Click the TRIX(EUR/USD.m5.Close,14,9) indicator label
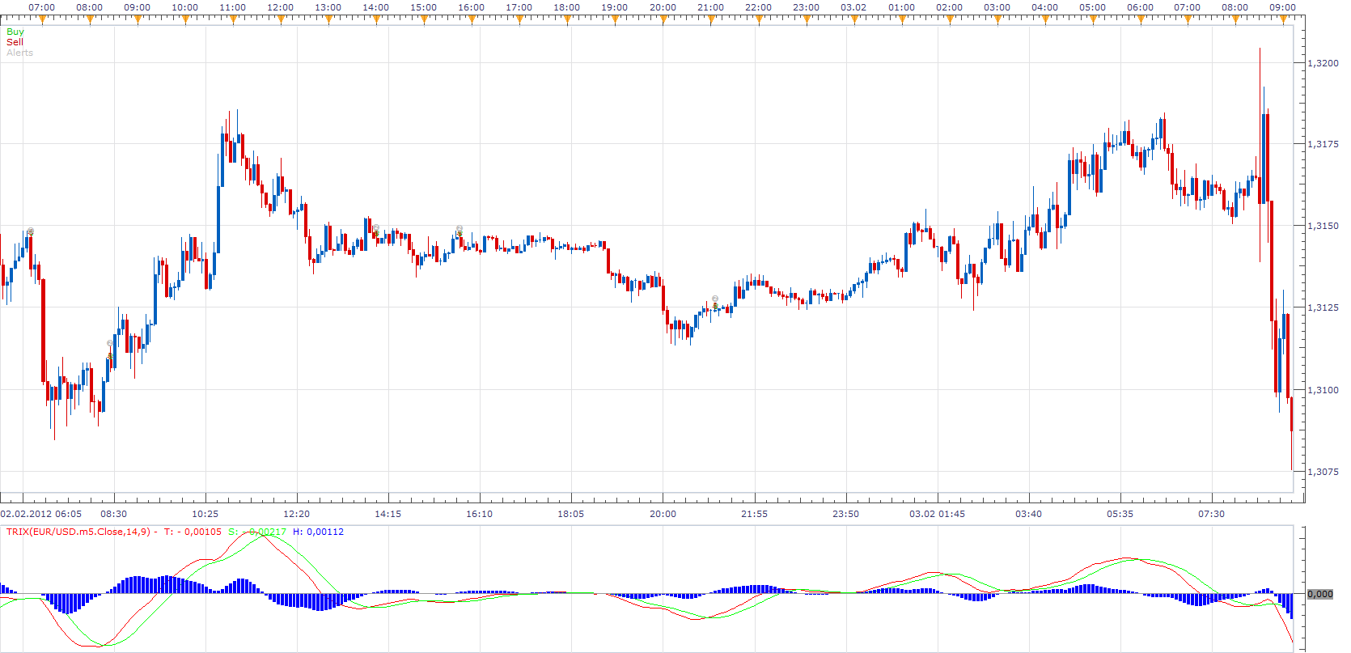1351x653 pixels. tap(78, 532)
